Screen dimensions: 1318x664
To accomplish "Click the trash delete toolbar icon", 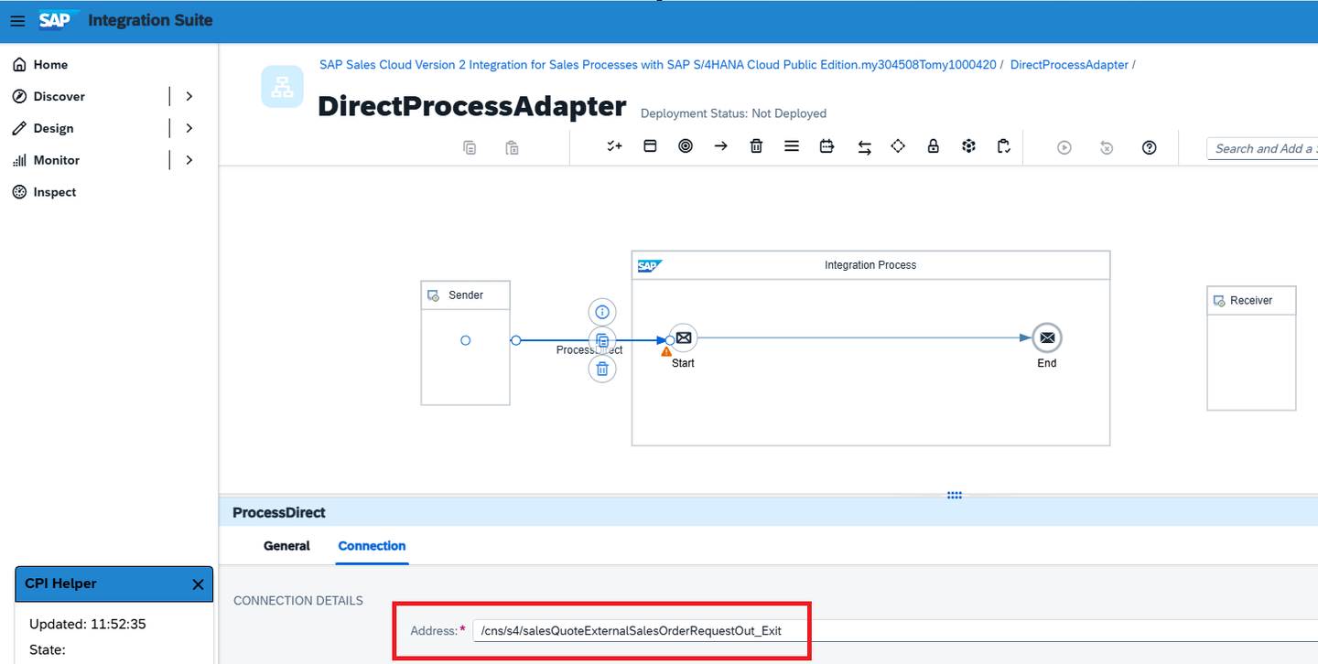I will [756, 146].
